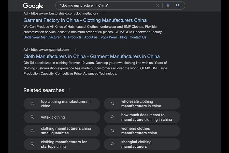Clear the search box text
The width and height of the screenshot is (229, 153).
[157, 5]
